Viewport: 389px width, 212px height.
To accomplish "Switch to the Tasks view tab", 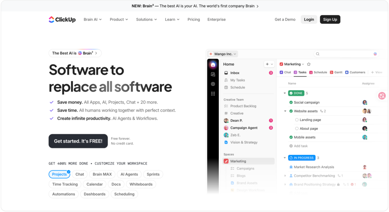I will click(x=300, y=72).
